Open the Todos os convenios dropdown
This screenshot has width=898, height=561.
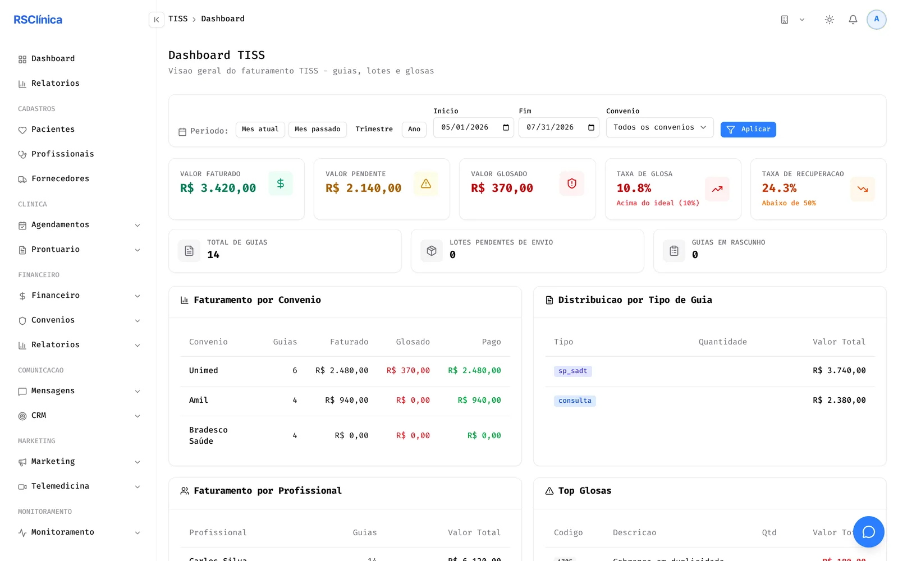[x=660, y=127]
